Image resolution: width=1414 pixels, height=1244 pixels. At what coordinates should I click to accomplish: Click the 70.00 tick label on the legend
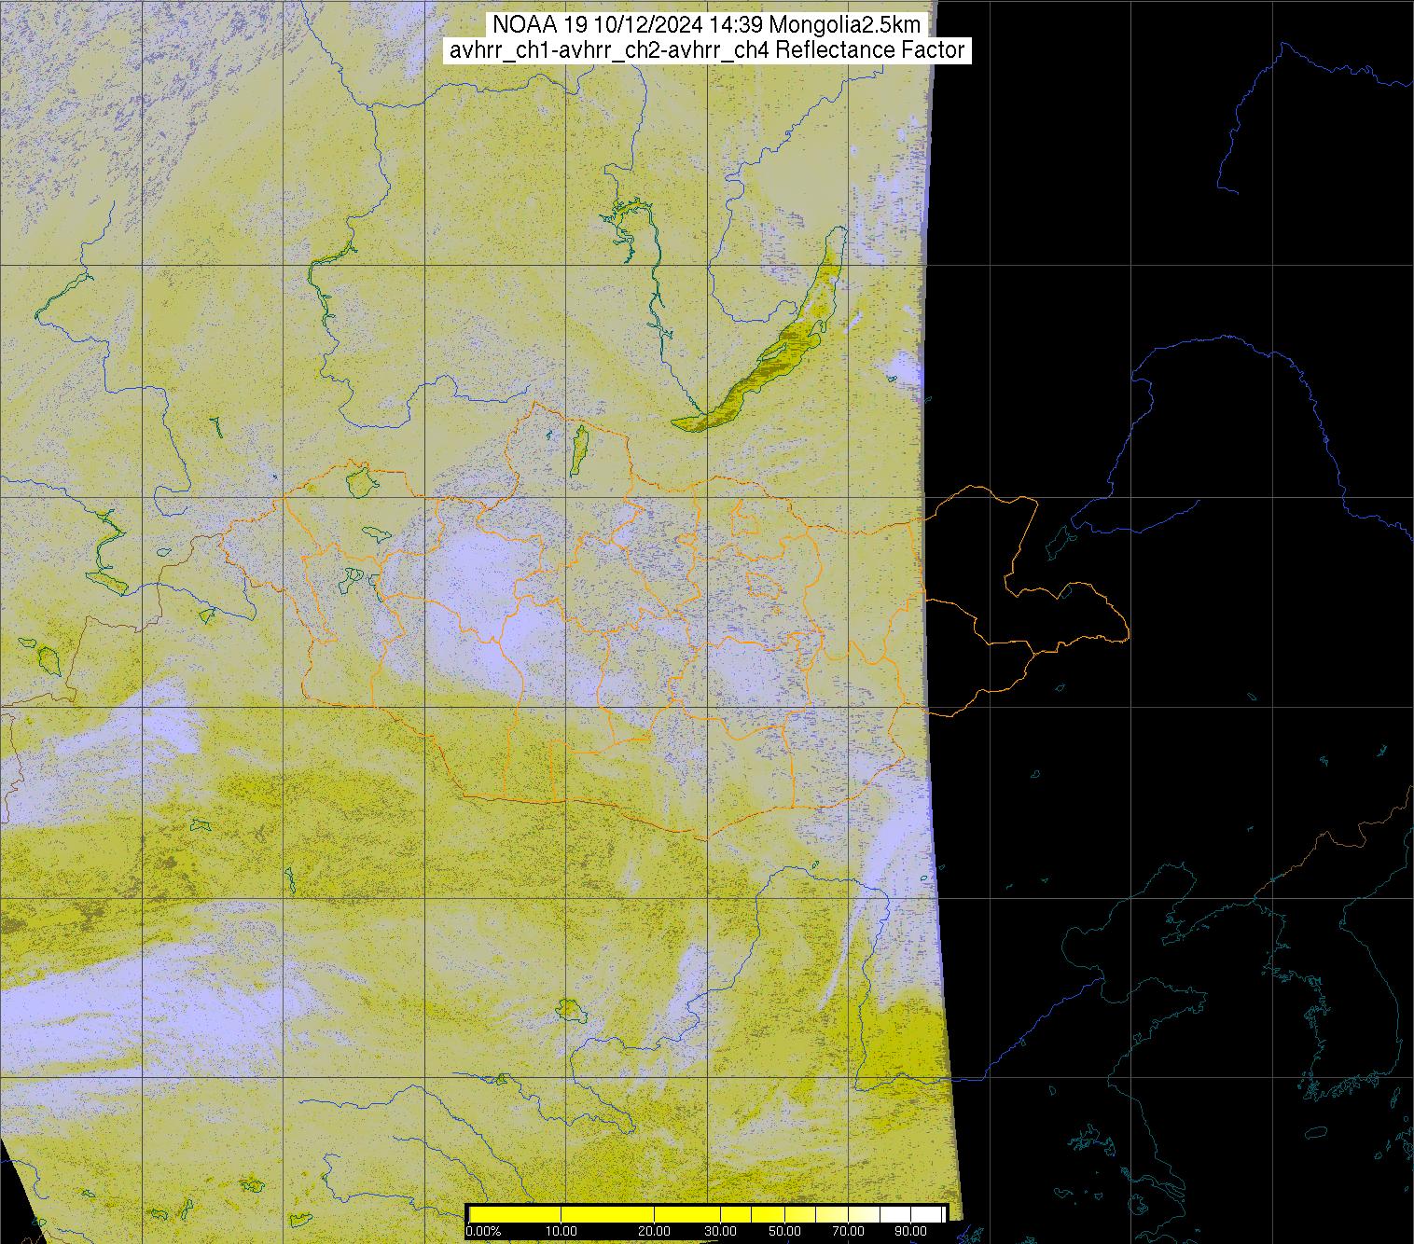point(848,1232)
